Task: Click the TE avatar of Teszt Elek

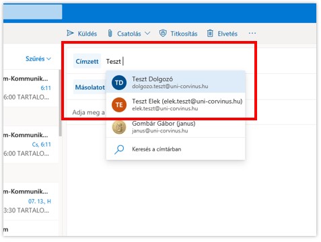Action: [x=119, y=105]
